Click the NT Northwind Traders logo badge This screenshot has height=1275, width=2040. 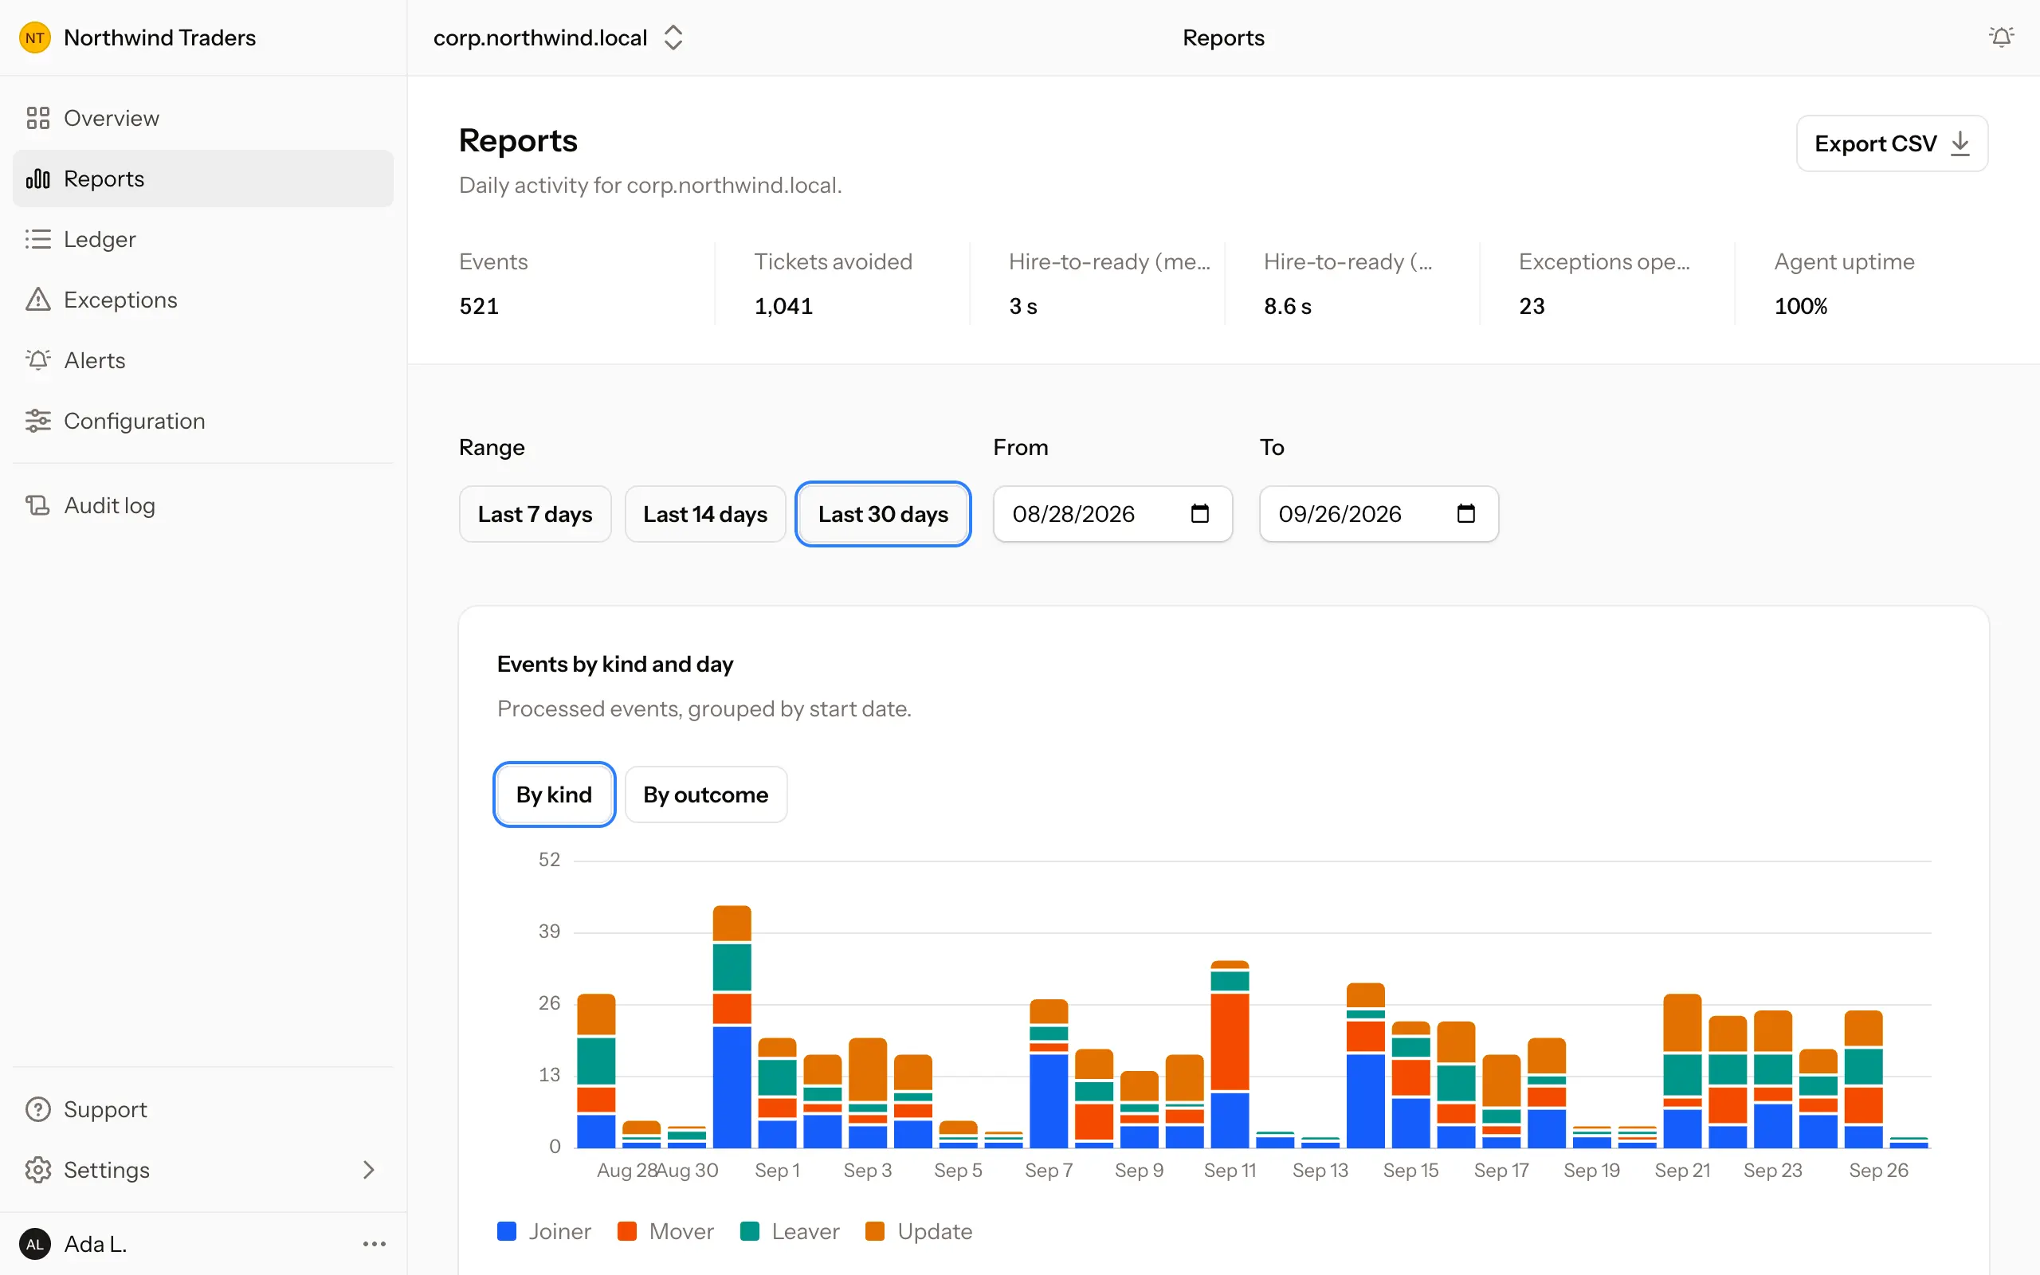click(x=34, y=38)
